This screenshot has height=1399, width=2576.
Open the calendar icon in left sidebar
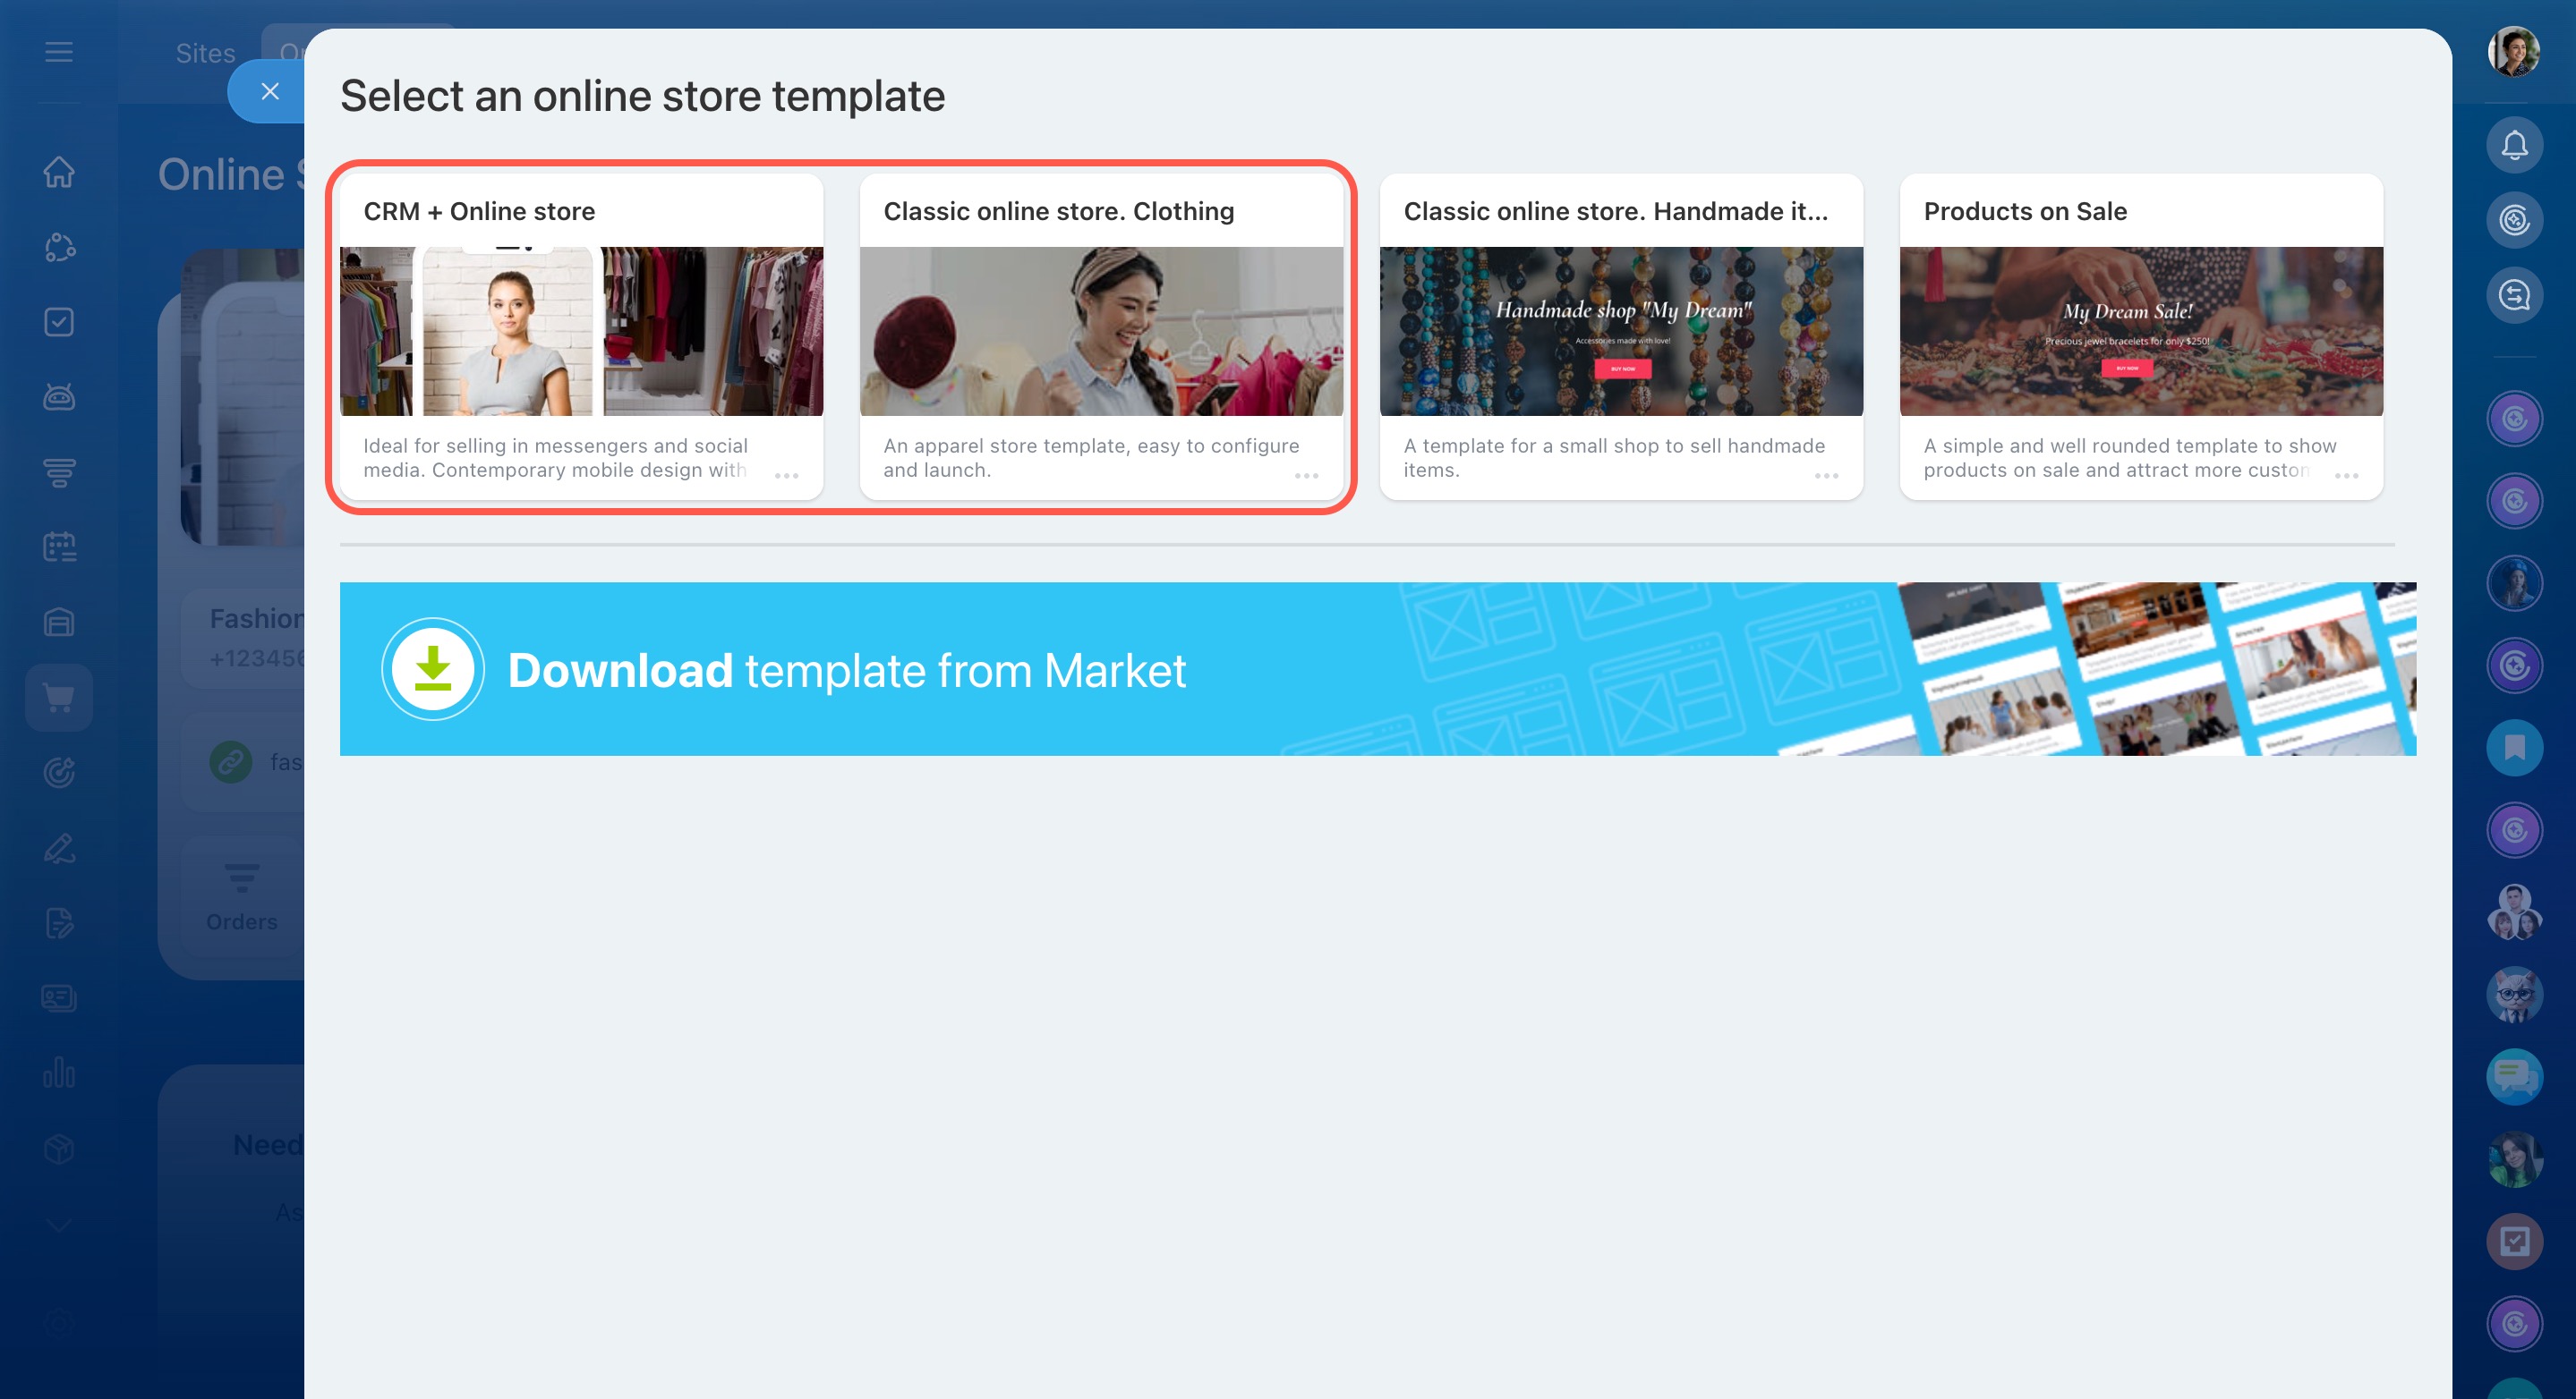click(59, 547)
